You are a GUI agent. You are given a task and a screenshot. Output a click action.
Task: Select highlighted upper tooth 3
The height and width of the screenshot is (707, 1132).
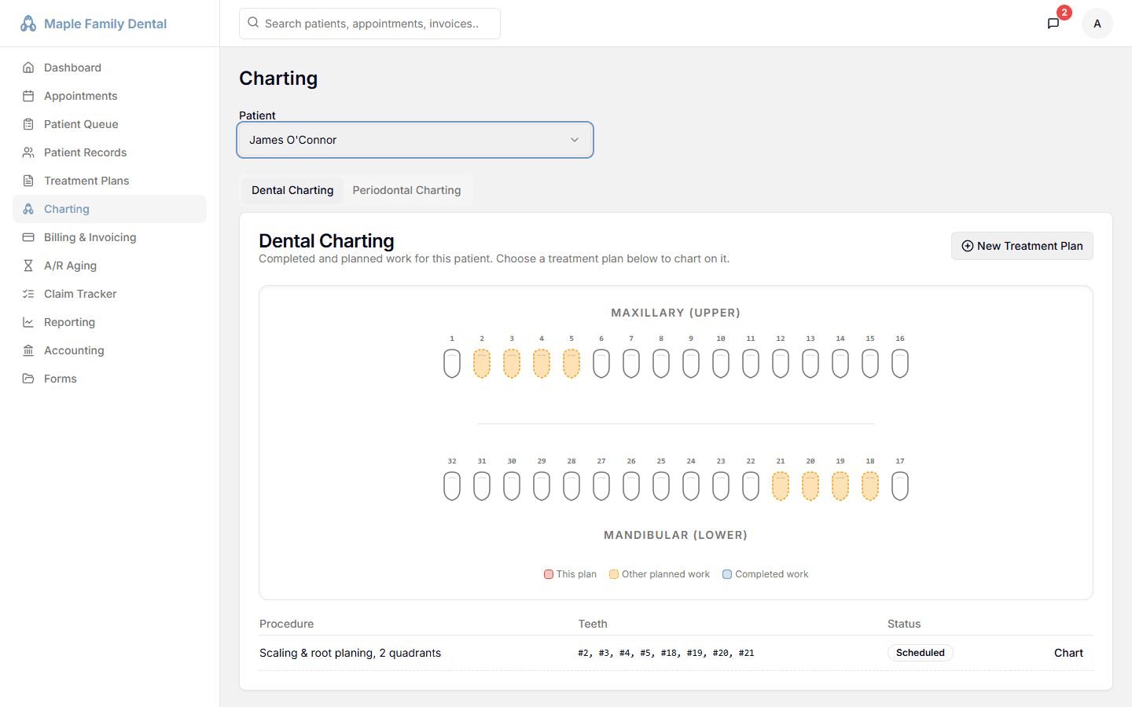click(512, 364)
